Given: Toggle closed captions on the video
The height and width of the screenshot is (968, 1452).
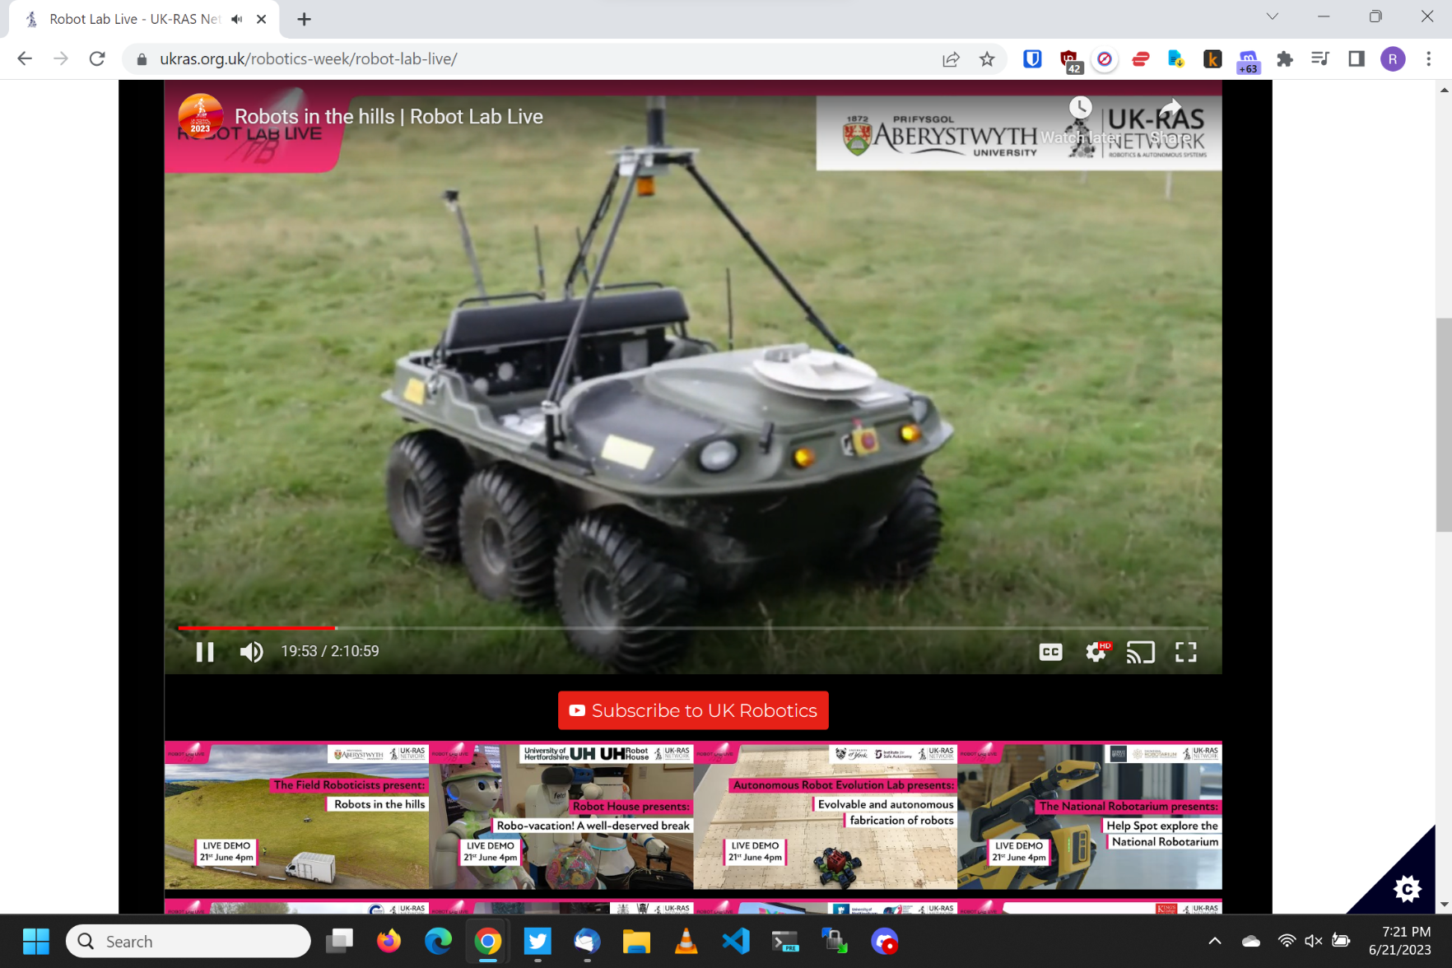Looking at the screenshot, I should 1050,652.
